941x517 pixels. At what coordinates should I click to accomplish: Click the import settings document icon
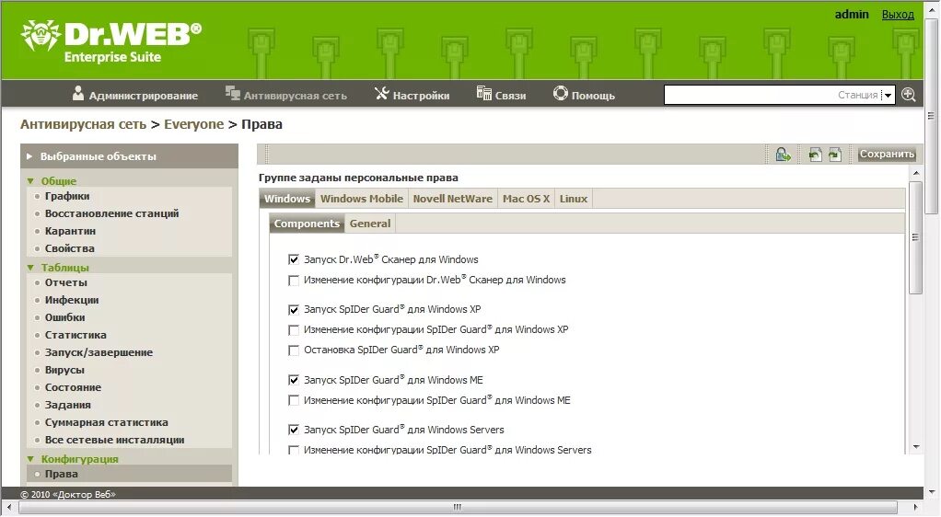click(814, 155)
